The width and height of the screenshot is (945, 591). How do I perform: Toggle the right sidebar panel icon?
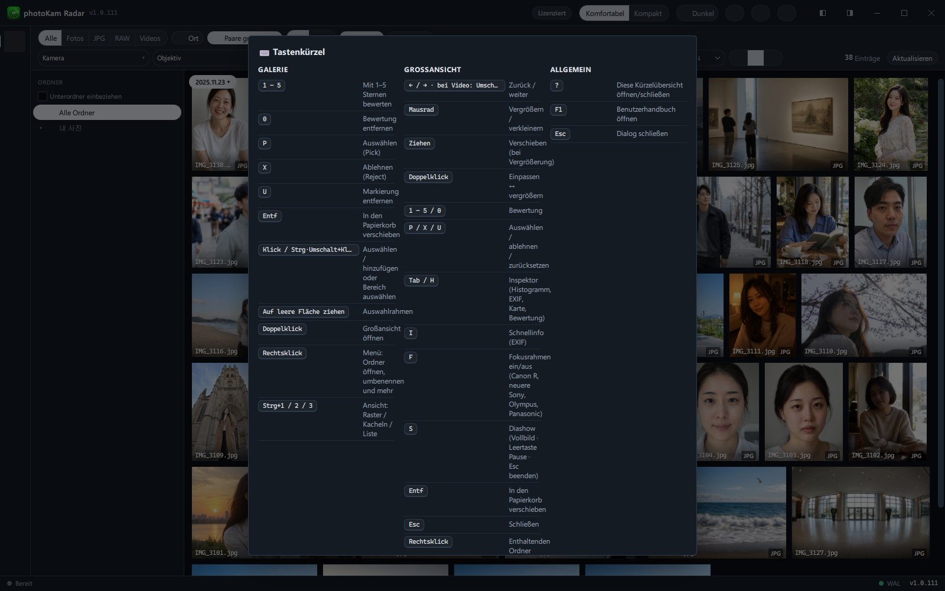click(x=849, y=13)
